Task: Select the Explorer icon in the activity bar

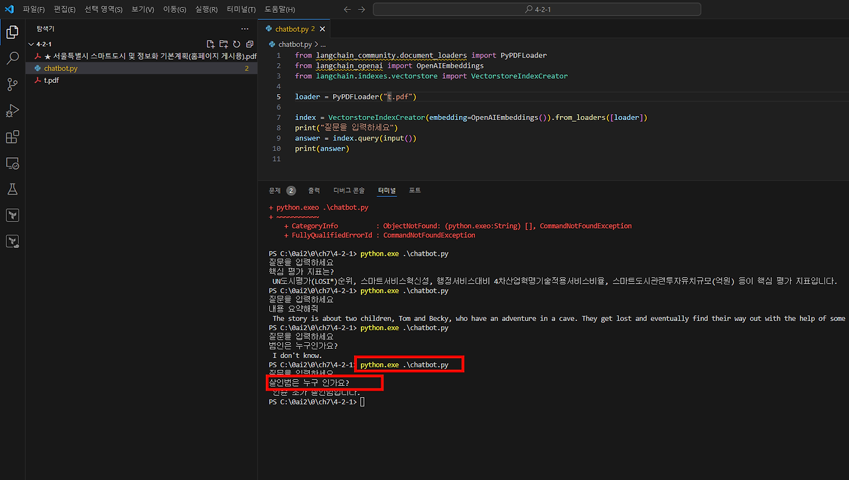Action: tap(12, 31)
